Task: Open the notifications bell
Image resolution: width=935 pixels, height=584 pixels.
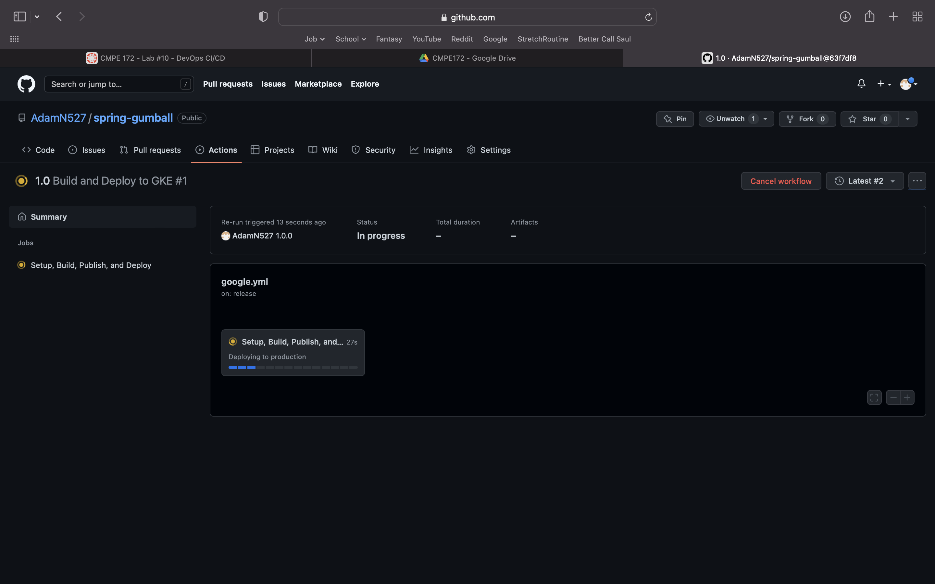Action: coord(861,84)
